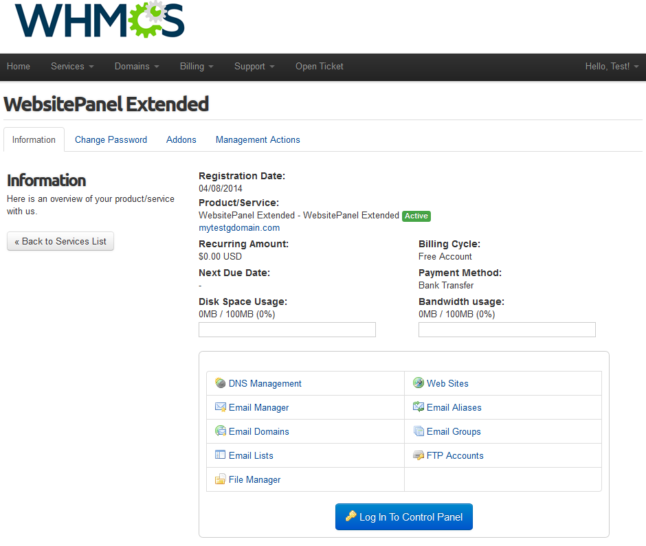This screenshot has height=546, width=646.
Task: Click the Disk Space Usage progress bar
Action: pyautogui.click(x=287, y=330)
